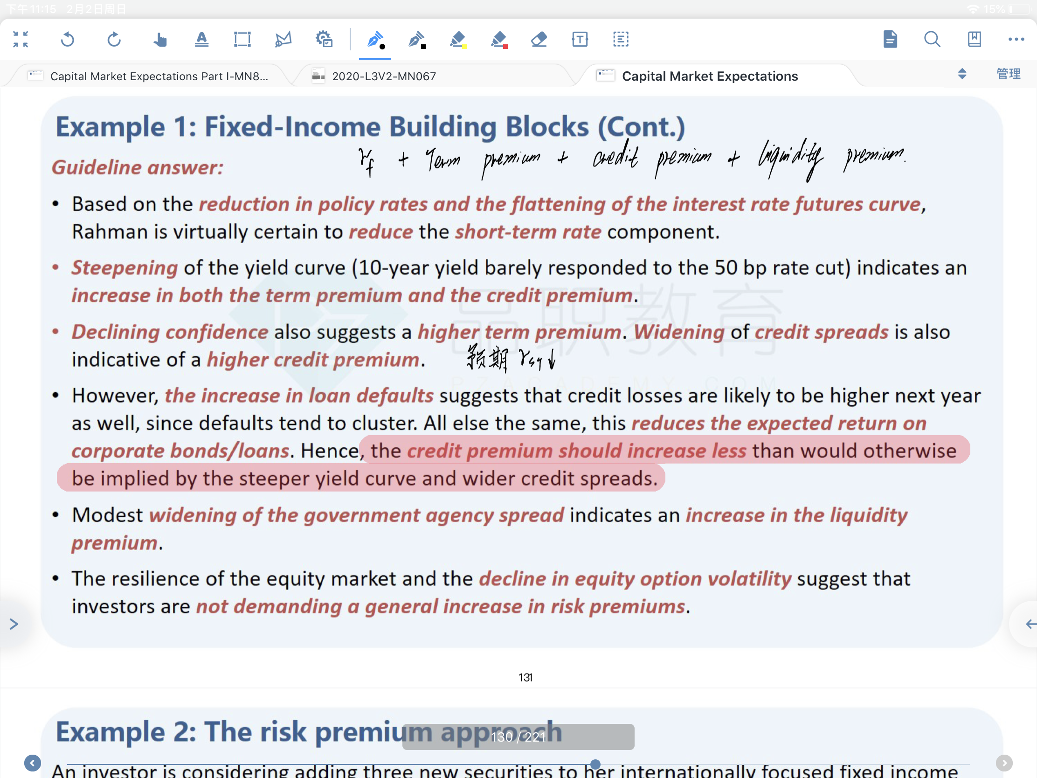Click the highlighted 'credit premium should increase less' text
The width and height of the screenshot is (1037, 778).
point(577,451)
